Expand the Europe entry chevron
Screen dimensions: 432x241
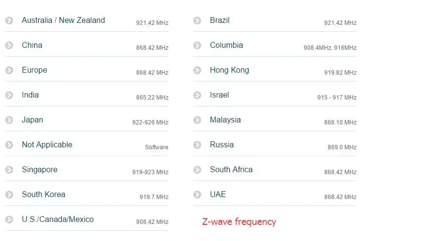pyautogui.click(x=9, y=70)
